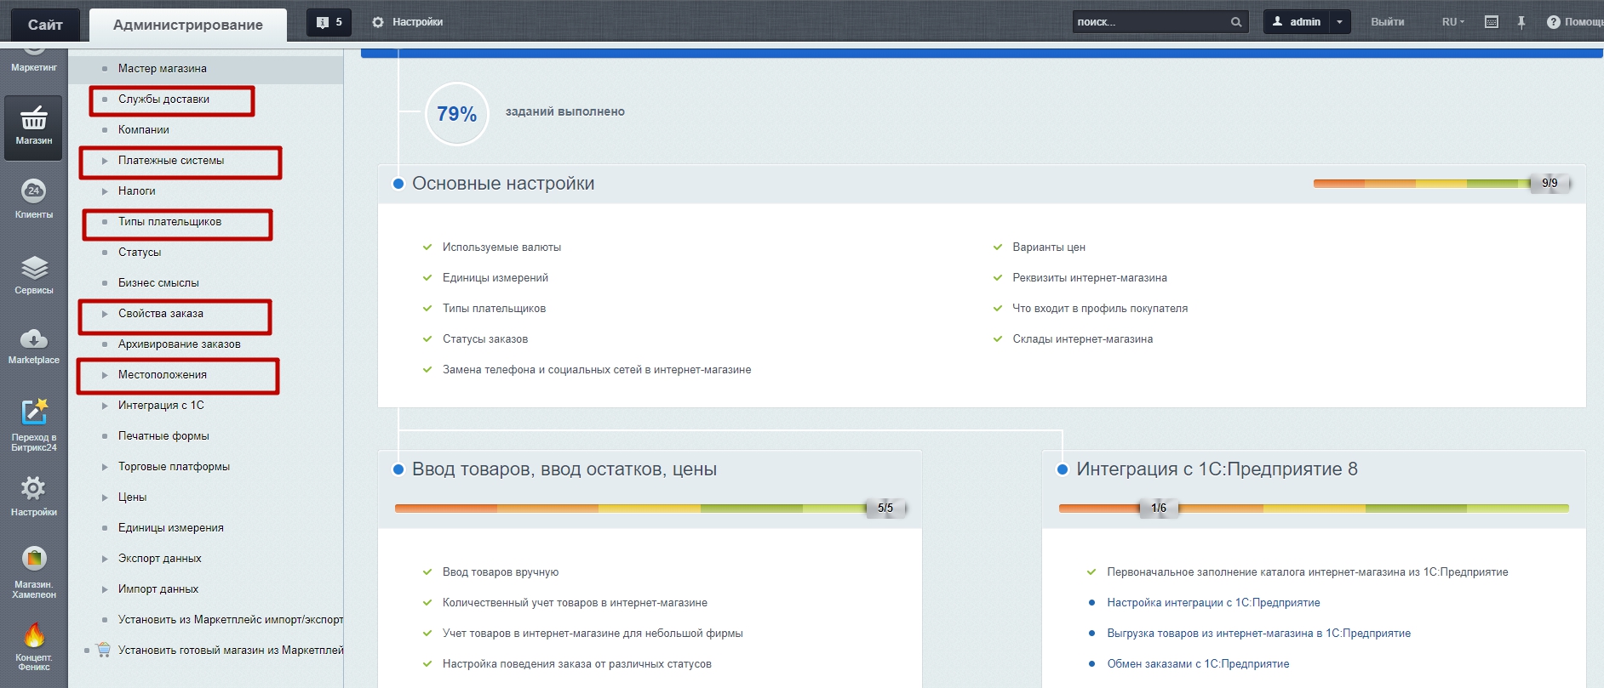This screenshot has height=688, width=1604.
Task: Click Реквизиты интернет-магазина task
Action: click(1089, 278)
